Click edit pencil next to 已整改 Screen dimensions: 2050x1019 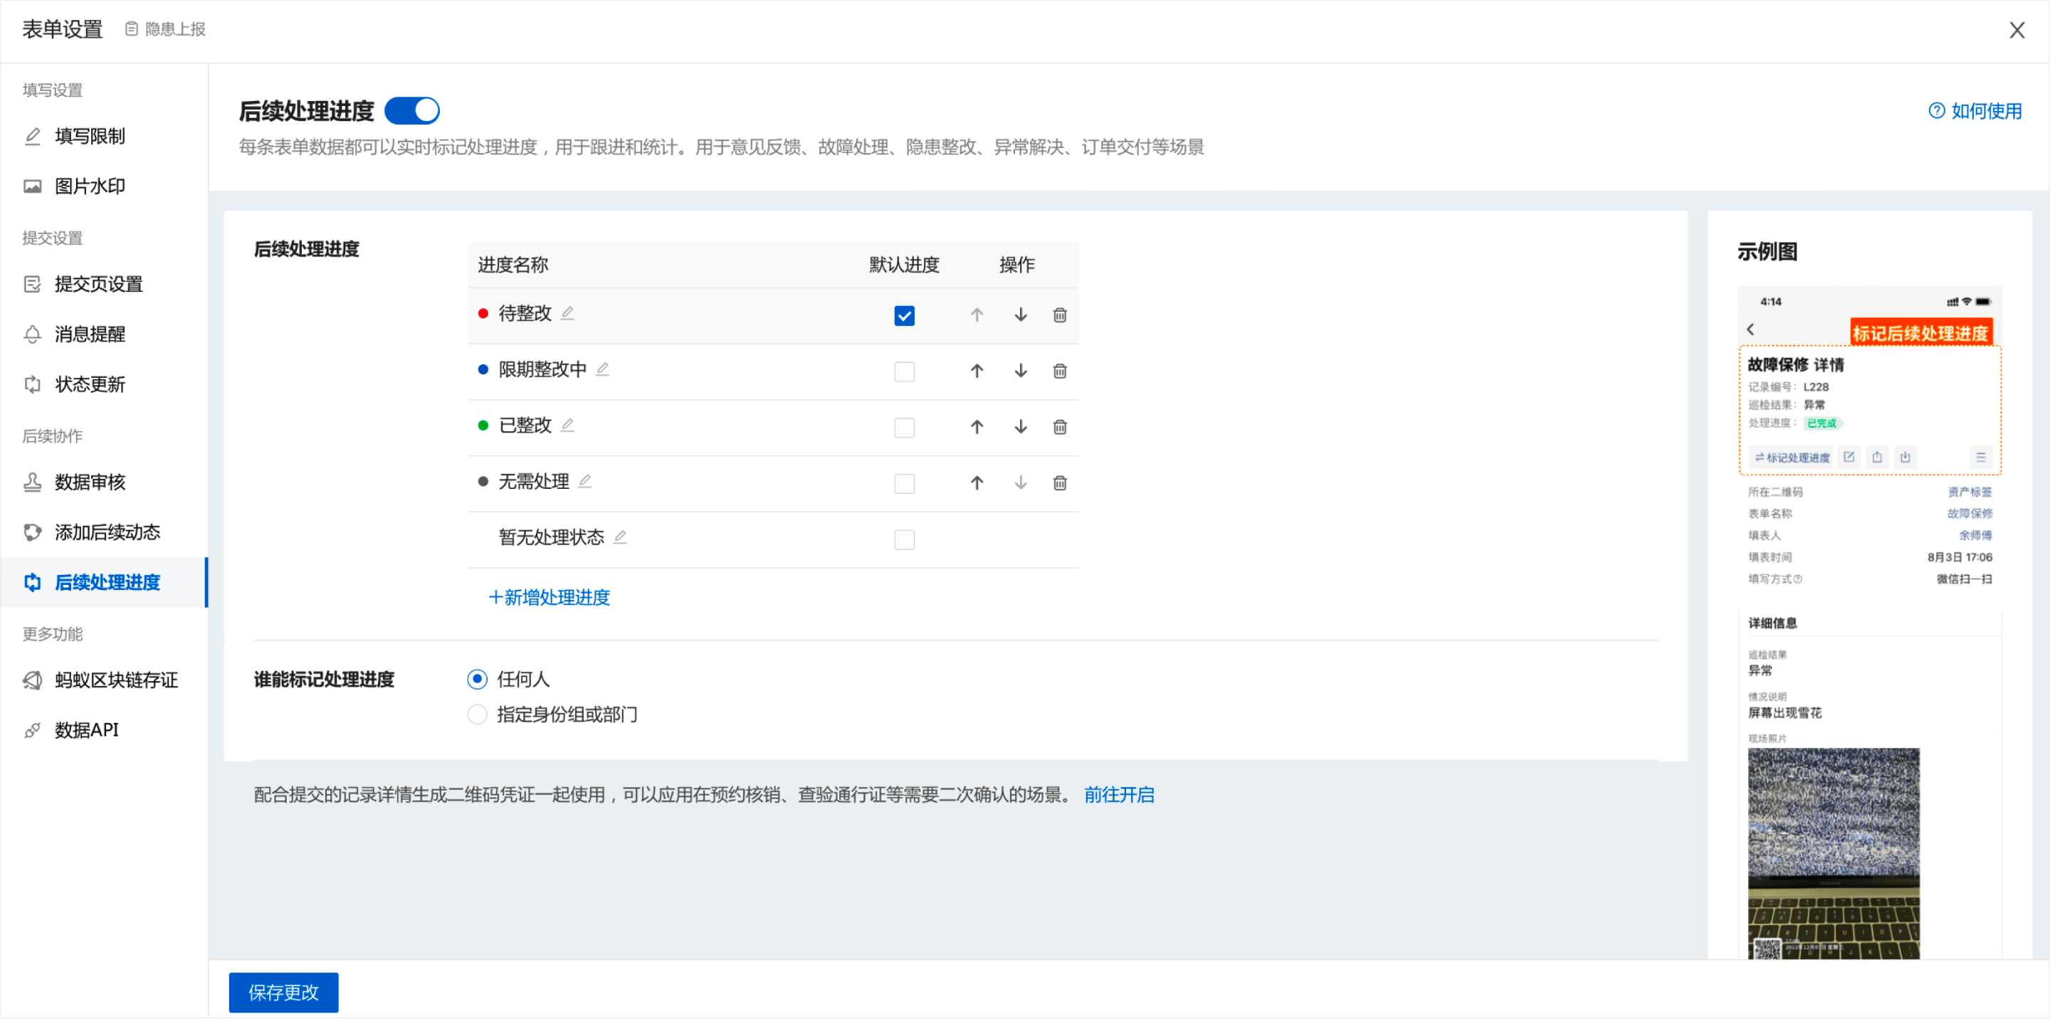coord(567,425)
